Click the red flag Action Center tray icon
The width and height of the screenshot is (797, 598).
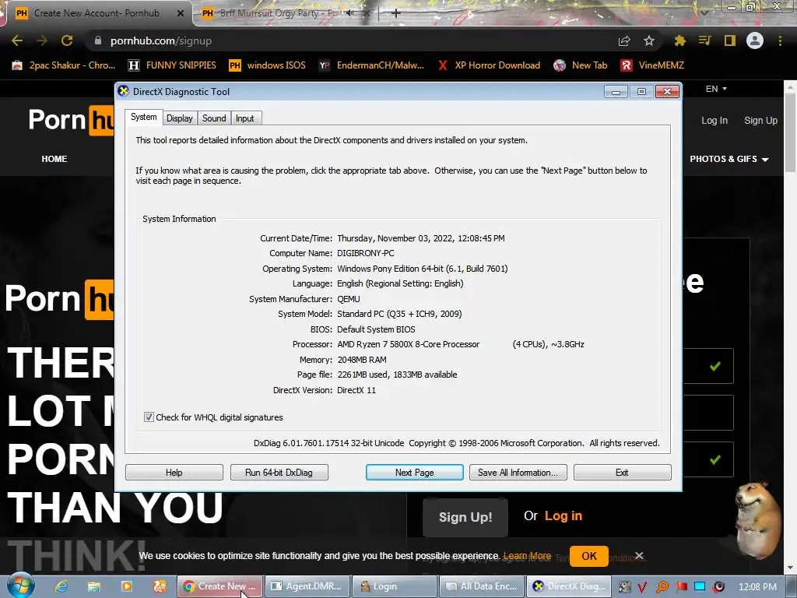pos(681,587)
